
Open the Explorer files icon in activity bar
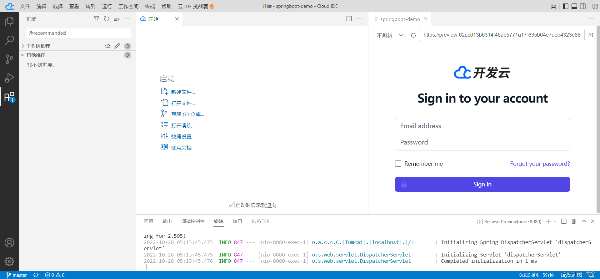pyautogui.click(x=9, y=22)
